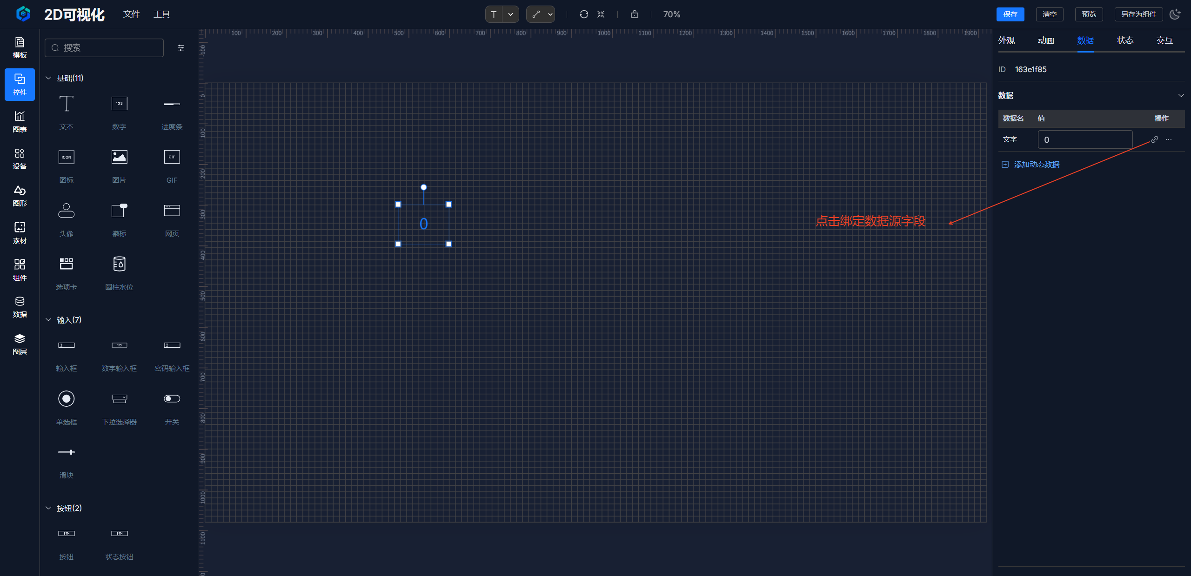
Task: Select the 开关 switch widget
Action: (172, 407)
